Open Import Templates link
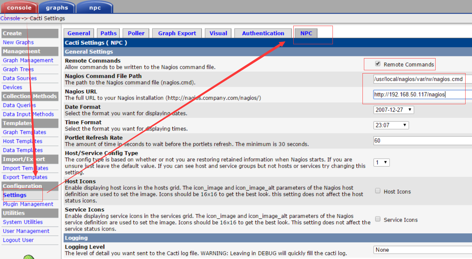Viewport: 472px width, 259px height. click(x=26, y=168)
